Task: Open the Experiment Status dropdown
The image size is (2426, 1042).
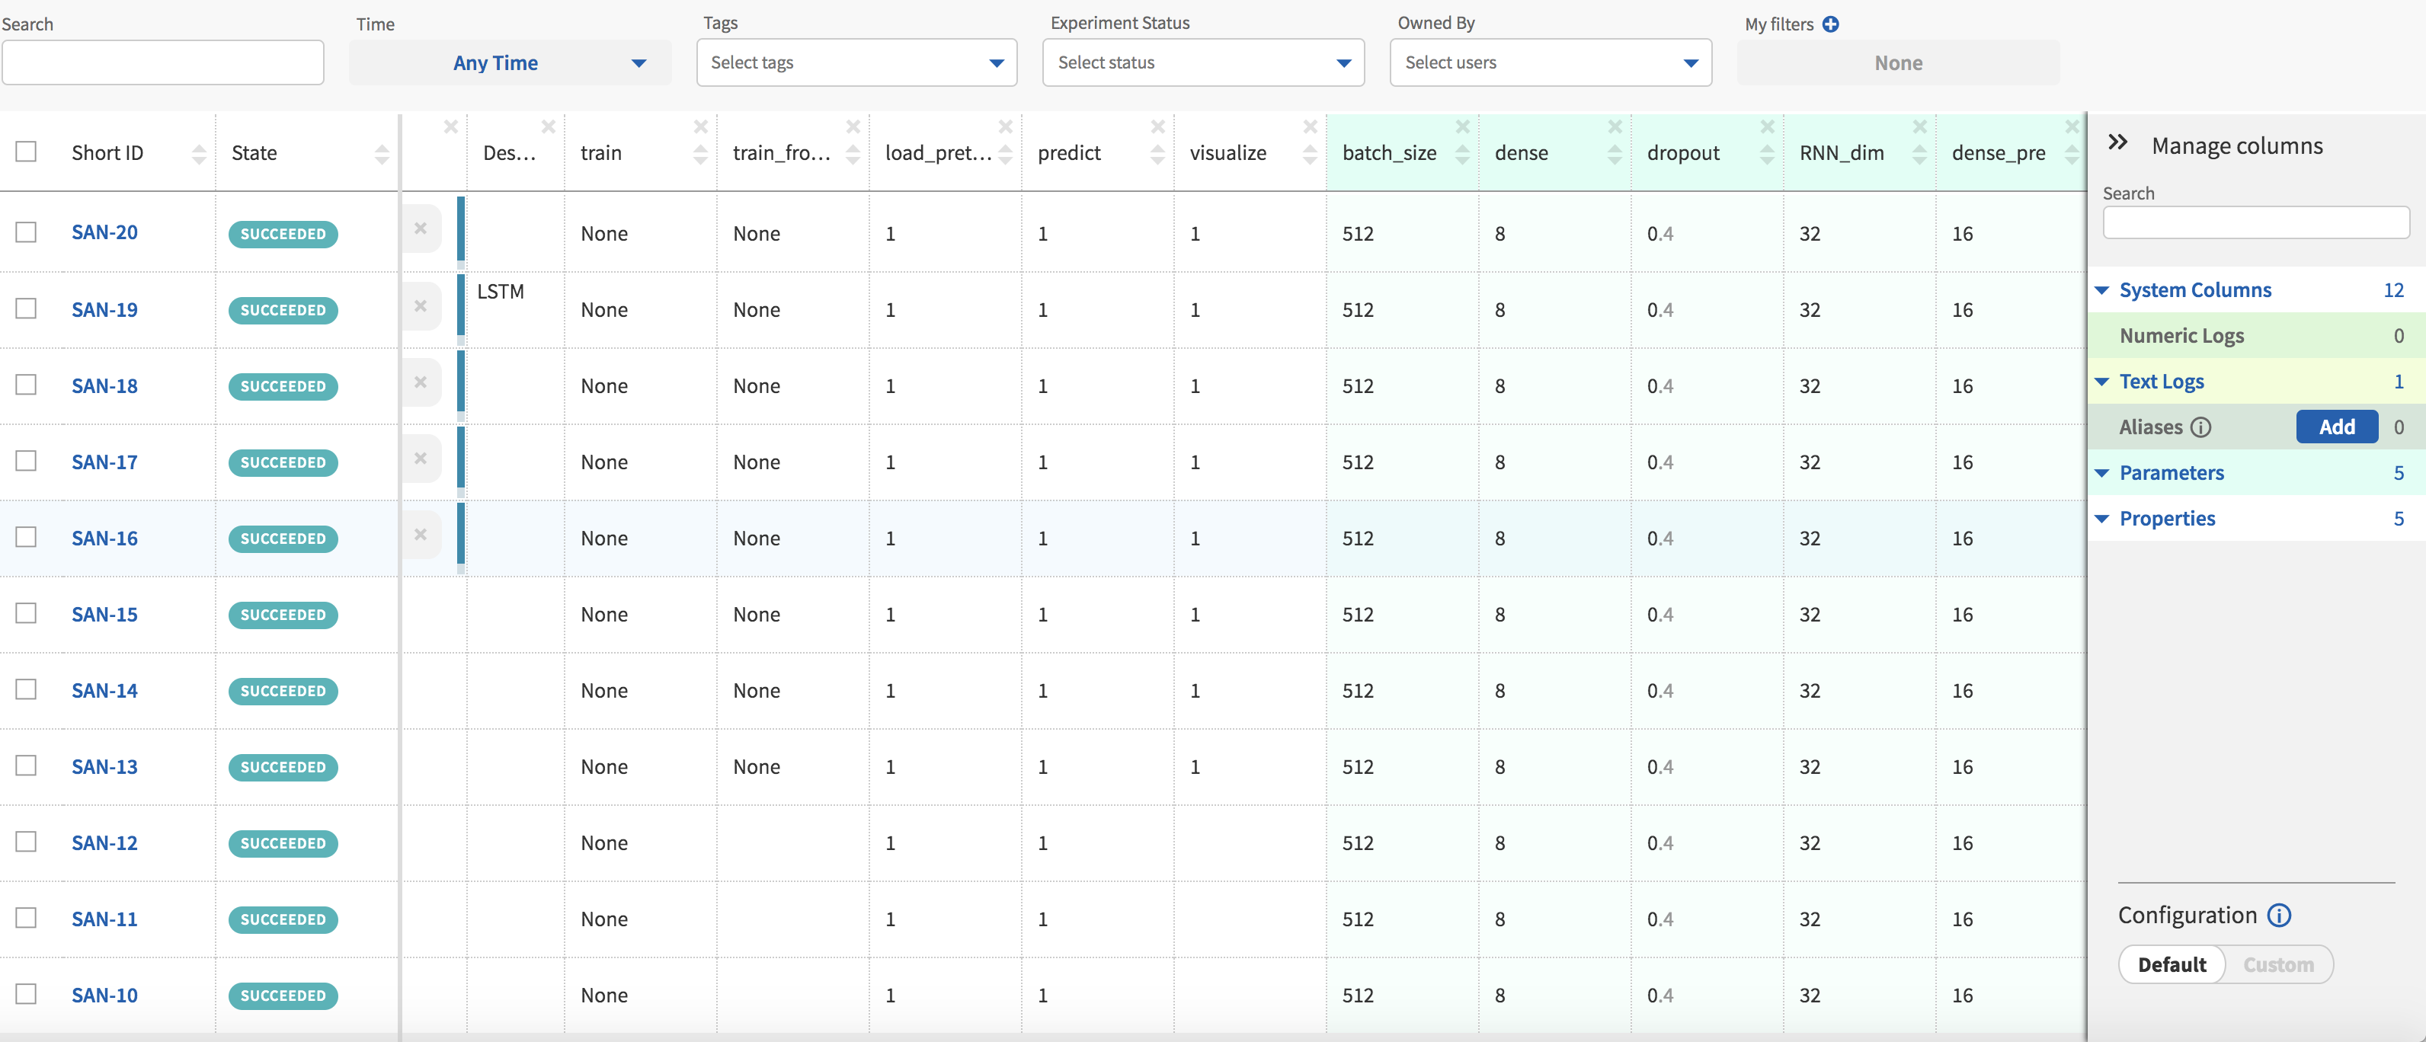Action: [1202, 63]
